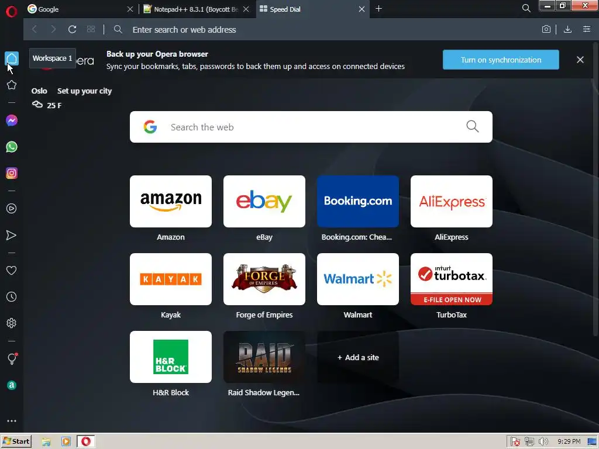599x449 pixels.
Task: Open WhatsApp in the sidebar
Action: (x=12, y=147)
